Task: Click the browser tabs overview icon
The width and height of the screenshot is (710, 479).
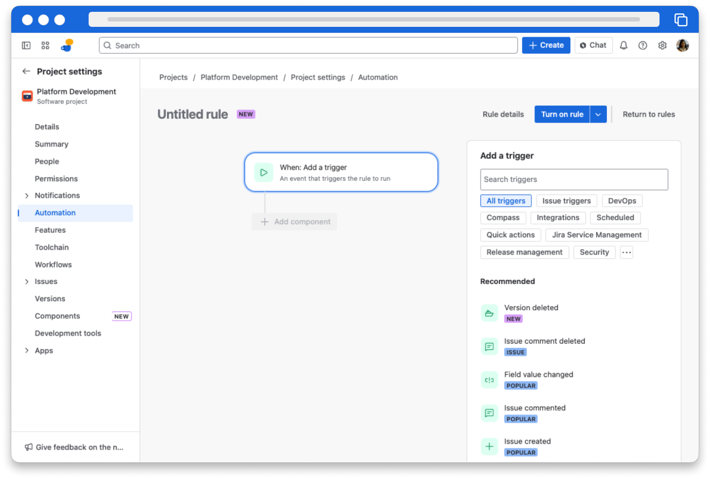Action: pos(680,20)
